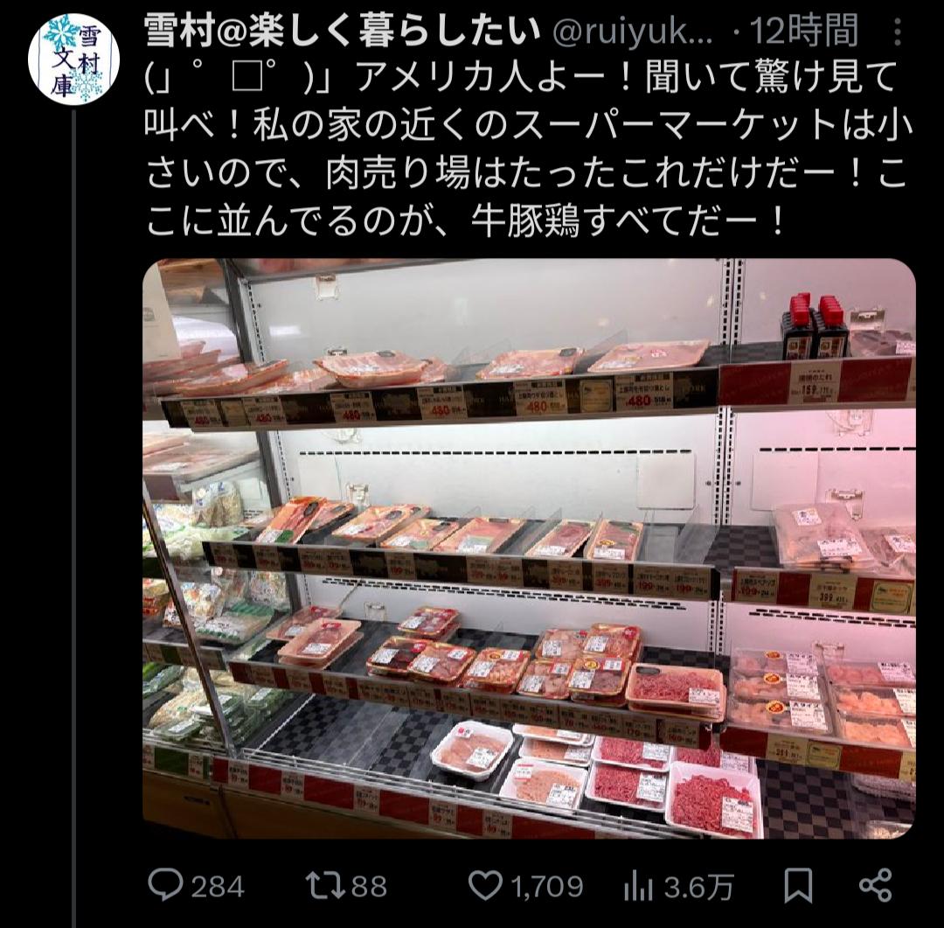This screenshot has width=944, height=928.
Task: Open the 12時間 timestamp link
Action: pos(804,31)
